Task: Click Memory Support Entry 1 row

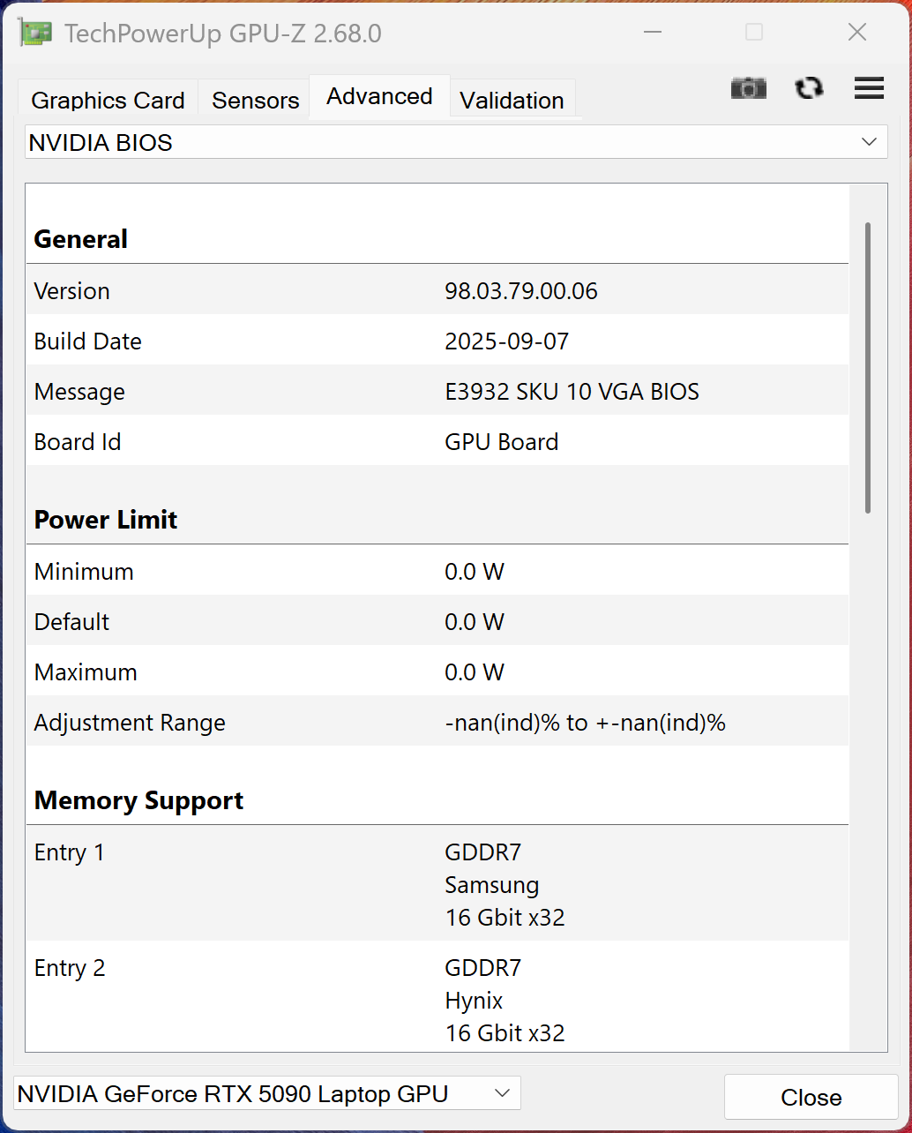Action: tap(437, 884)
